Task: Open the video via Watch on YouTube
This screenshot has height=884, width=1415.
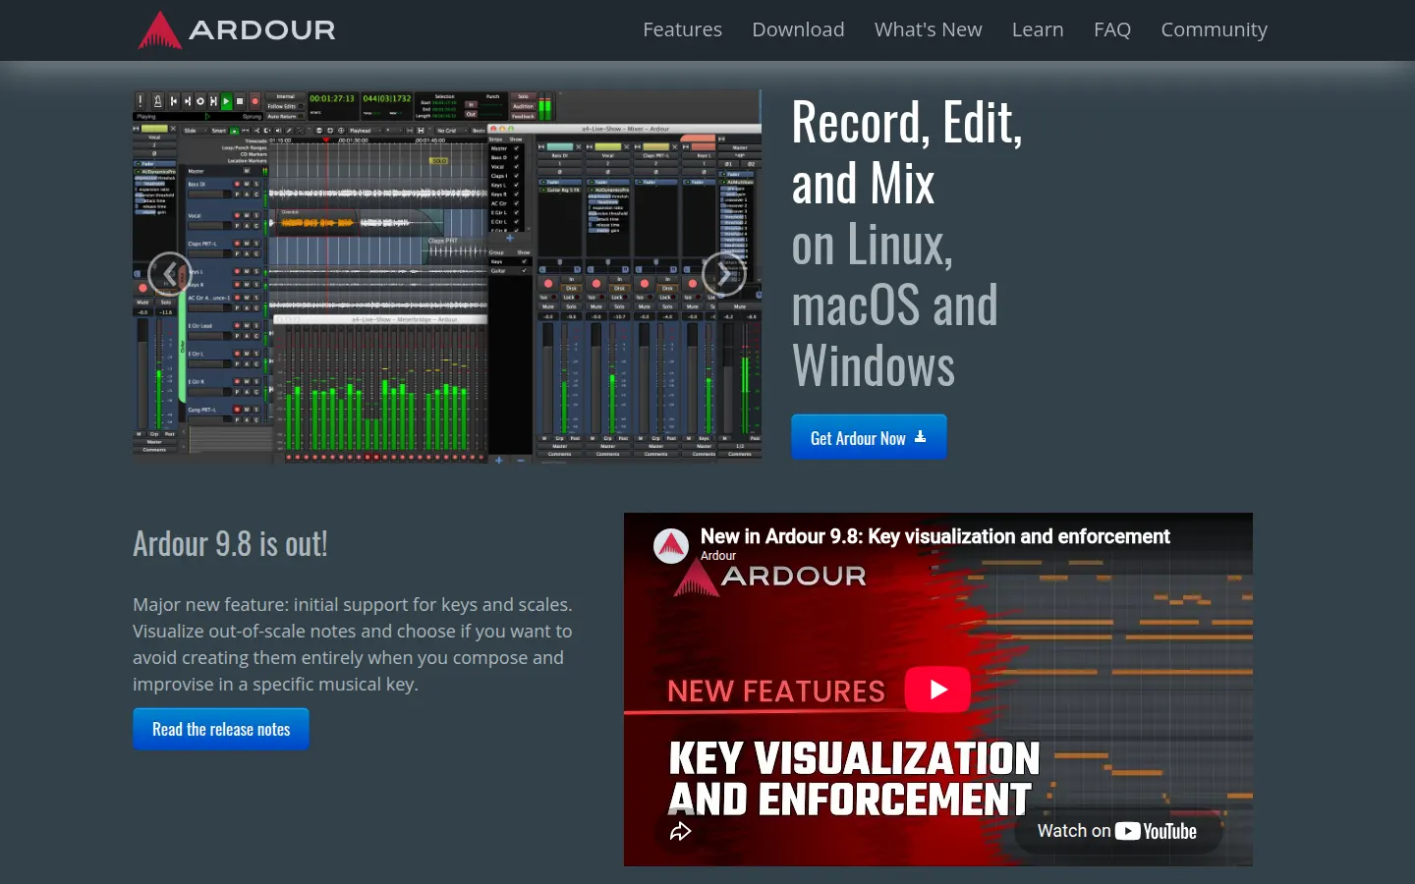Action: (1117, 831)
